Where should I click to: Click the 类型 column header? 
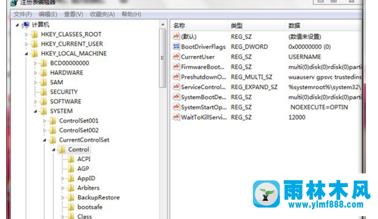click(x=256, y=26)
